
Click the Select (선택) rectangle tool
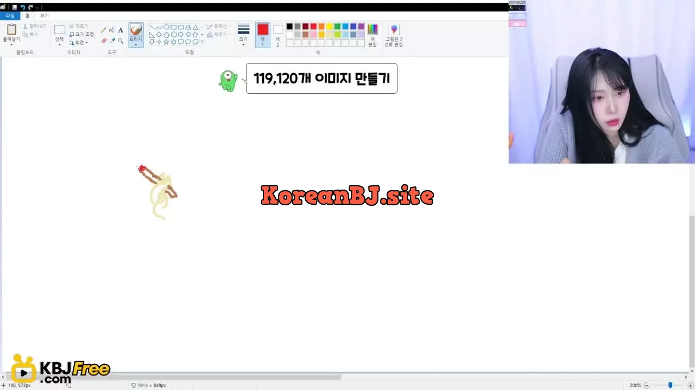[x=60, y=30]
